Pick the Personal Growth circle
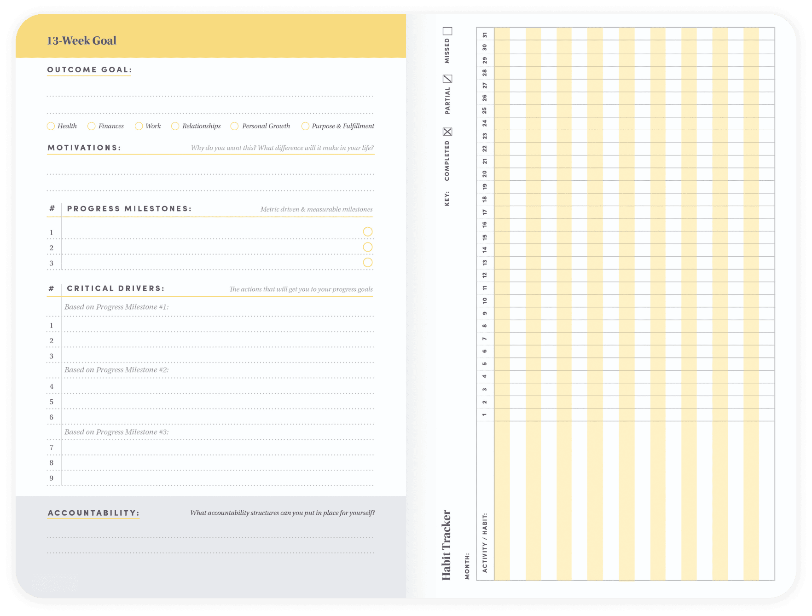812x616 pixels. pos(234,126)
